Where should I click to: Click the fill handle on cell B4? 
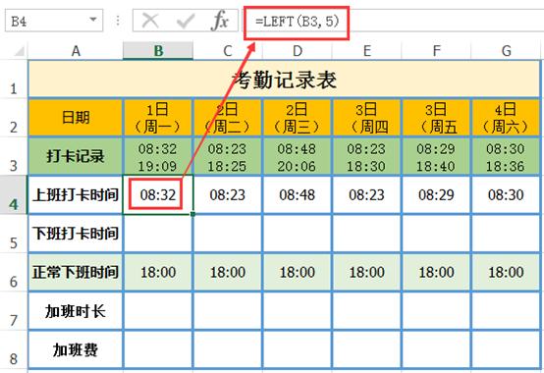pos(192,214)
